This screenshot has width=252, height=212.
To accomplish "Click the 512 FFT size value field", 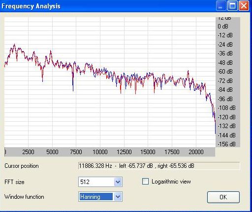I will [x=96, y=182].
